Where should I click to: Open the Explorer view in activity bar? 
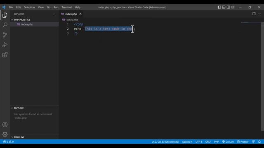5,15
